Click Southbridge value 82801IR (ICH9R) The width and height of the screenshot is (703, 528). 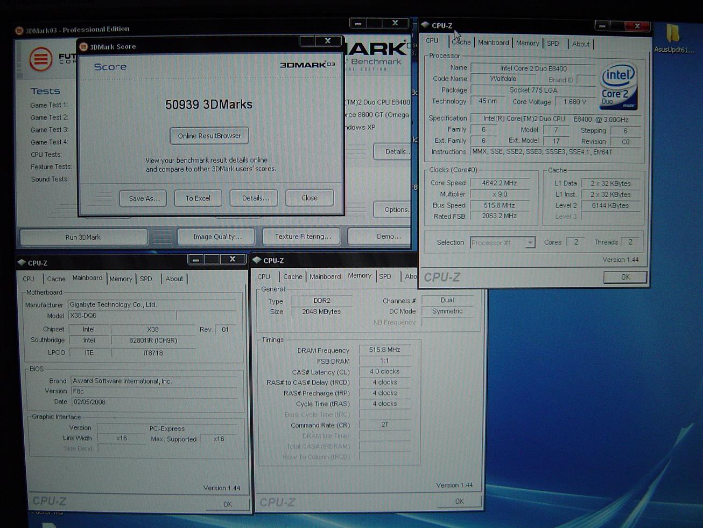click(153, 341)
